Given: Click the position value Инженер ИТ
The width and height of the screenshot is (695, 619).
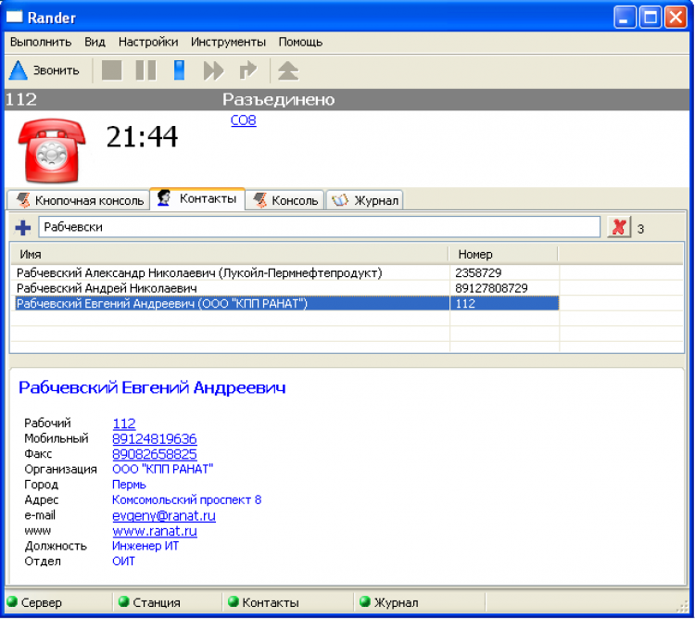Looking at the screenshot, I should (145, 547).
